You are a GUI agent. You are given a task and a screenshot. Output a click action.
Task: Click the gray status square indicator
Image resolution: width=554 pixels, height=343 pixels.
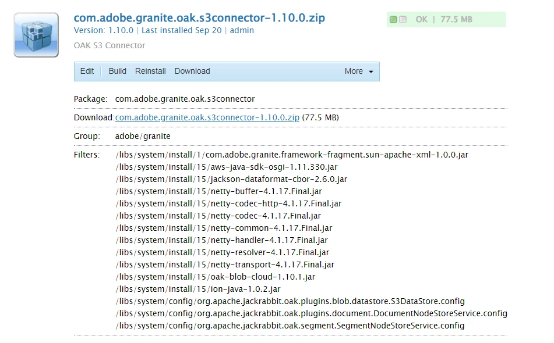coord(403,19)
